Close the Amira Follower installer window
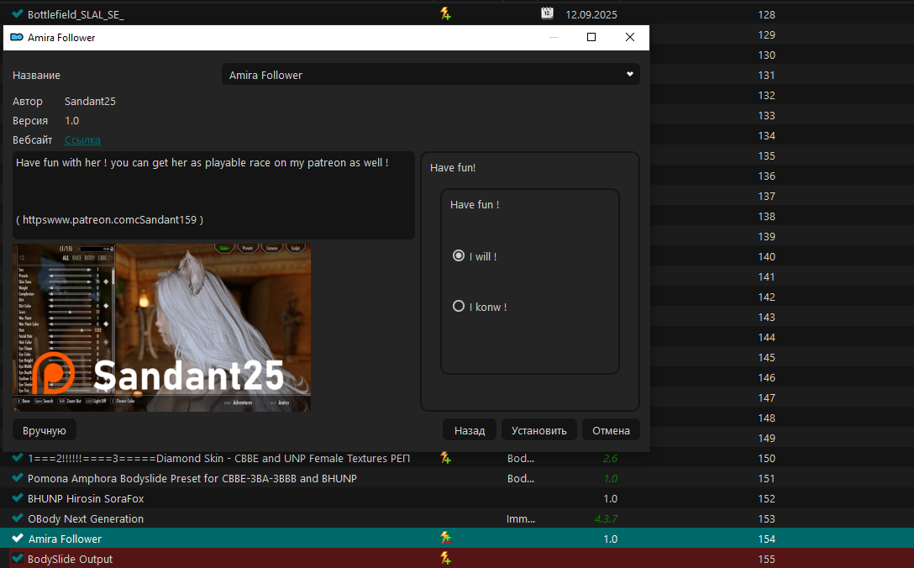This screenshot has width=914, height=568. pos(629,37)
